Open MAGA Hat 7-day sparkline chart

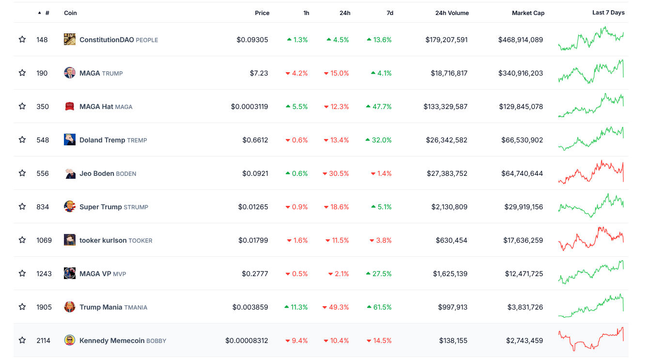click(x=591, y=106)
